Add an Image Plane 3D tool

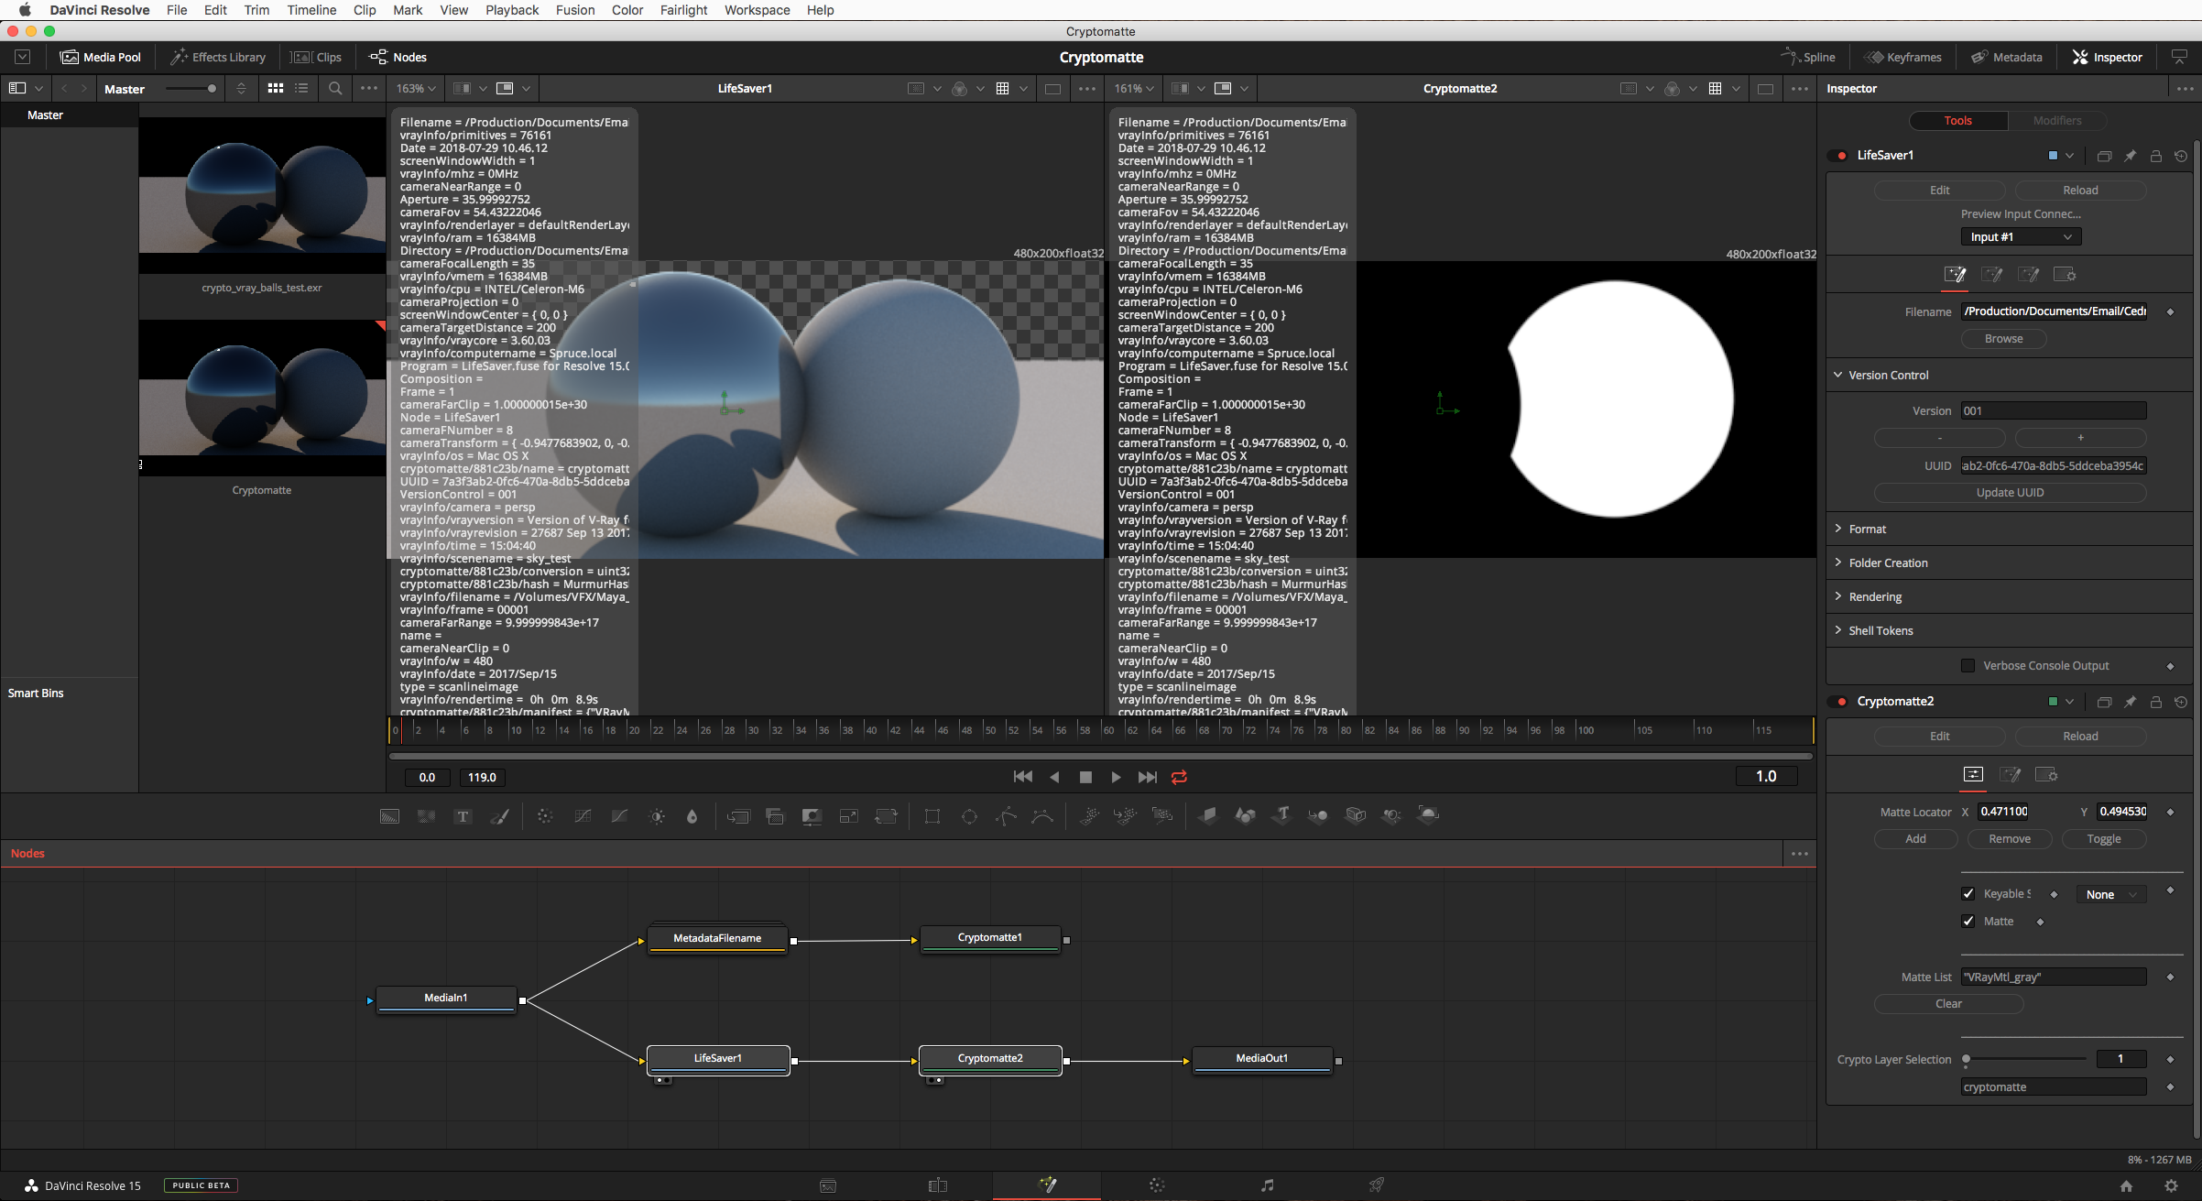click(1208, 815)
